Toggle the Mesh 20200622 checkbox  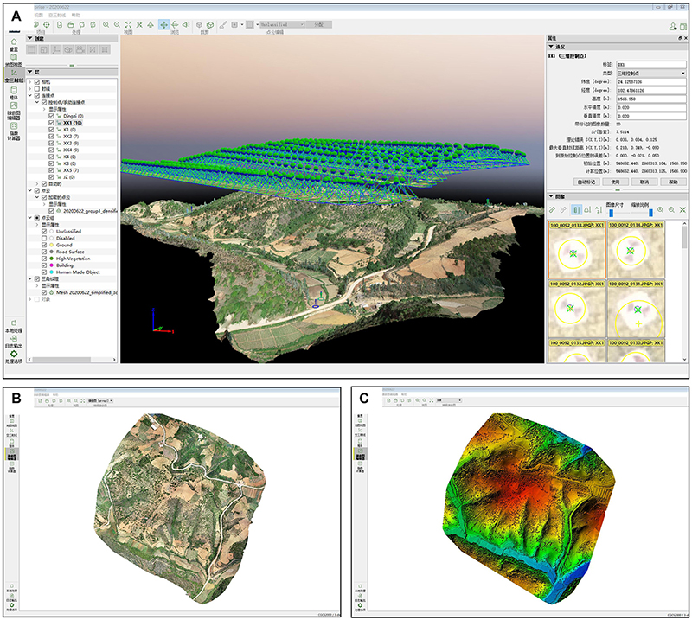pyautogui.click(x=44, y=292)
